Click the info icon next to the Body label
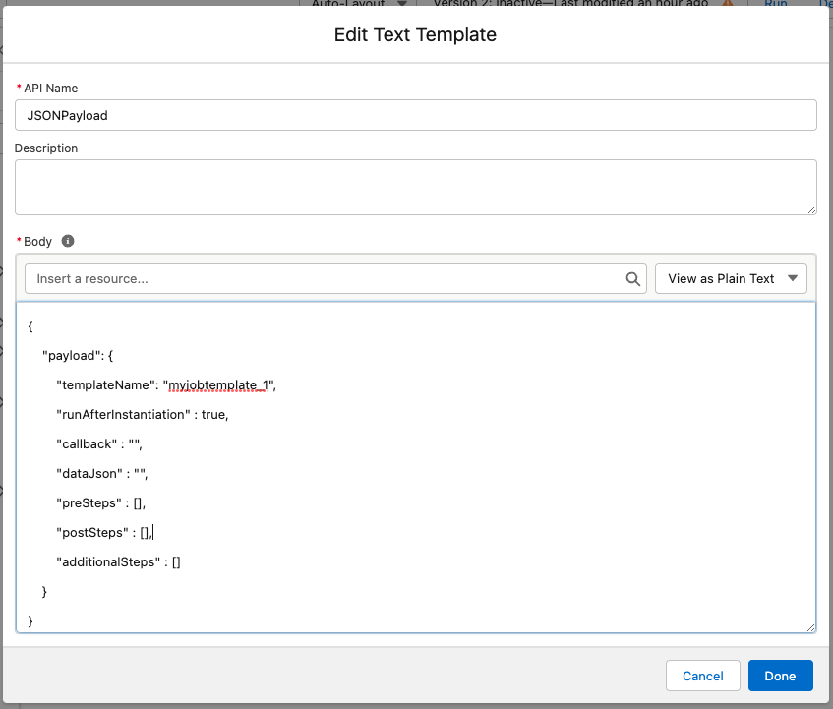The width and height of the screenshot is (833, 709). click(67, 241)
